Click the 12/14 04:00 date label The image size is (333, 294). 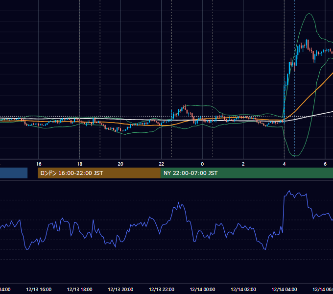click(284, 289)
